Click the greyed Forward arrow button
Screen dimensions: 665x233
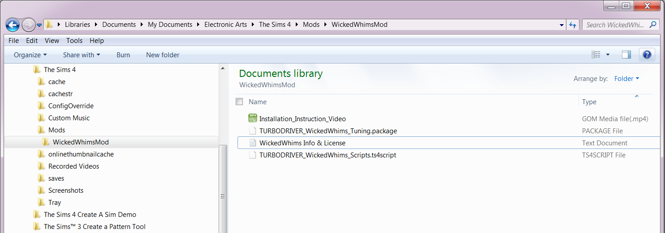(x=28, y=25)
